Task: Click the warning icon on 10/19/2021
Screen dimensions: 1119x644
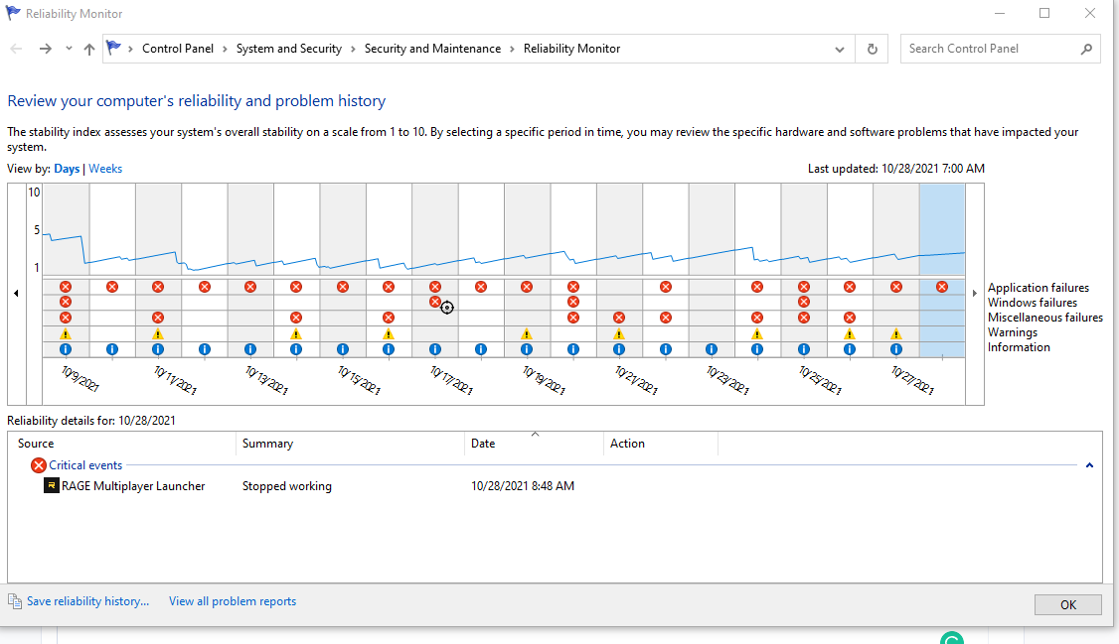Action: click(x=527, y=334)
